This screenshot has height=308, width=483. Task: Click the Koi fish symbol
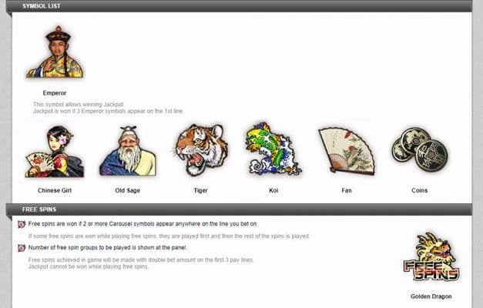pyautogui.click(x=273, y=149)
